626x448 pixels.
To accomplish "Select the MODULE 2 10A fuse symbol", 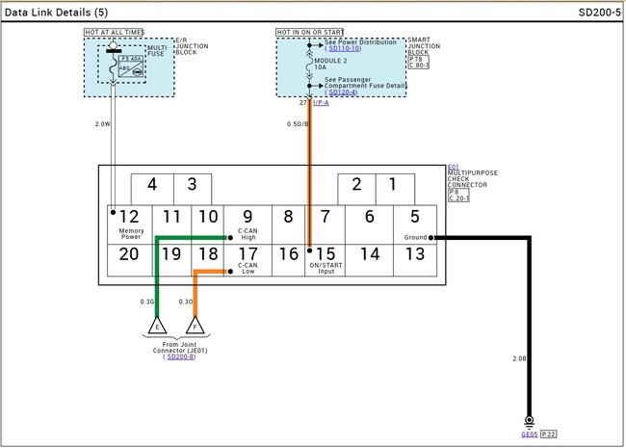I will pyautogui.click(x=309, y=64).
